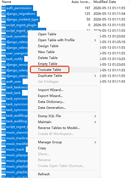
Task: Click the auth_user table icon
Action: 3,82
